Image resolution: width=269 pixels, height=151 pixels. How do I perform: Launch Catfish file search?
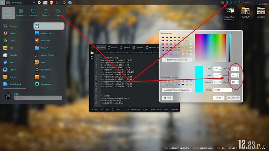(10, 70)
